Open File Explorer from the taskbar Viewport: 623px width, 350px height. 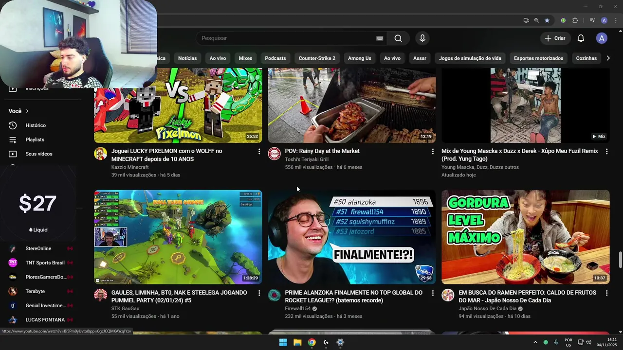point(297,342)
